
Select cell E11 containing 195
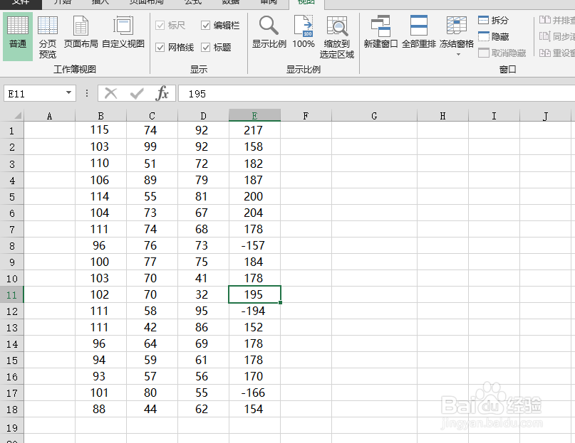pos(254,294)
